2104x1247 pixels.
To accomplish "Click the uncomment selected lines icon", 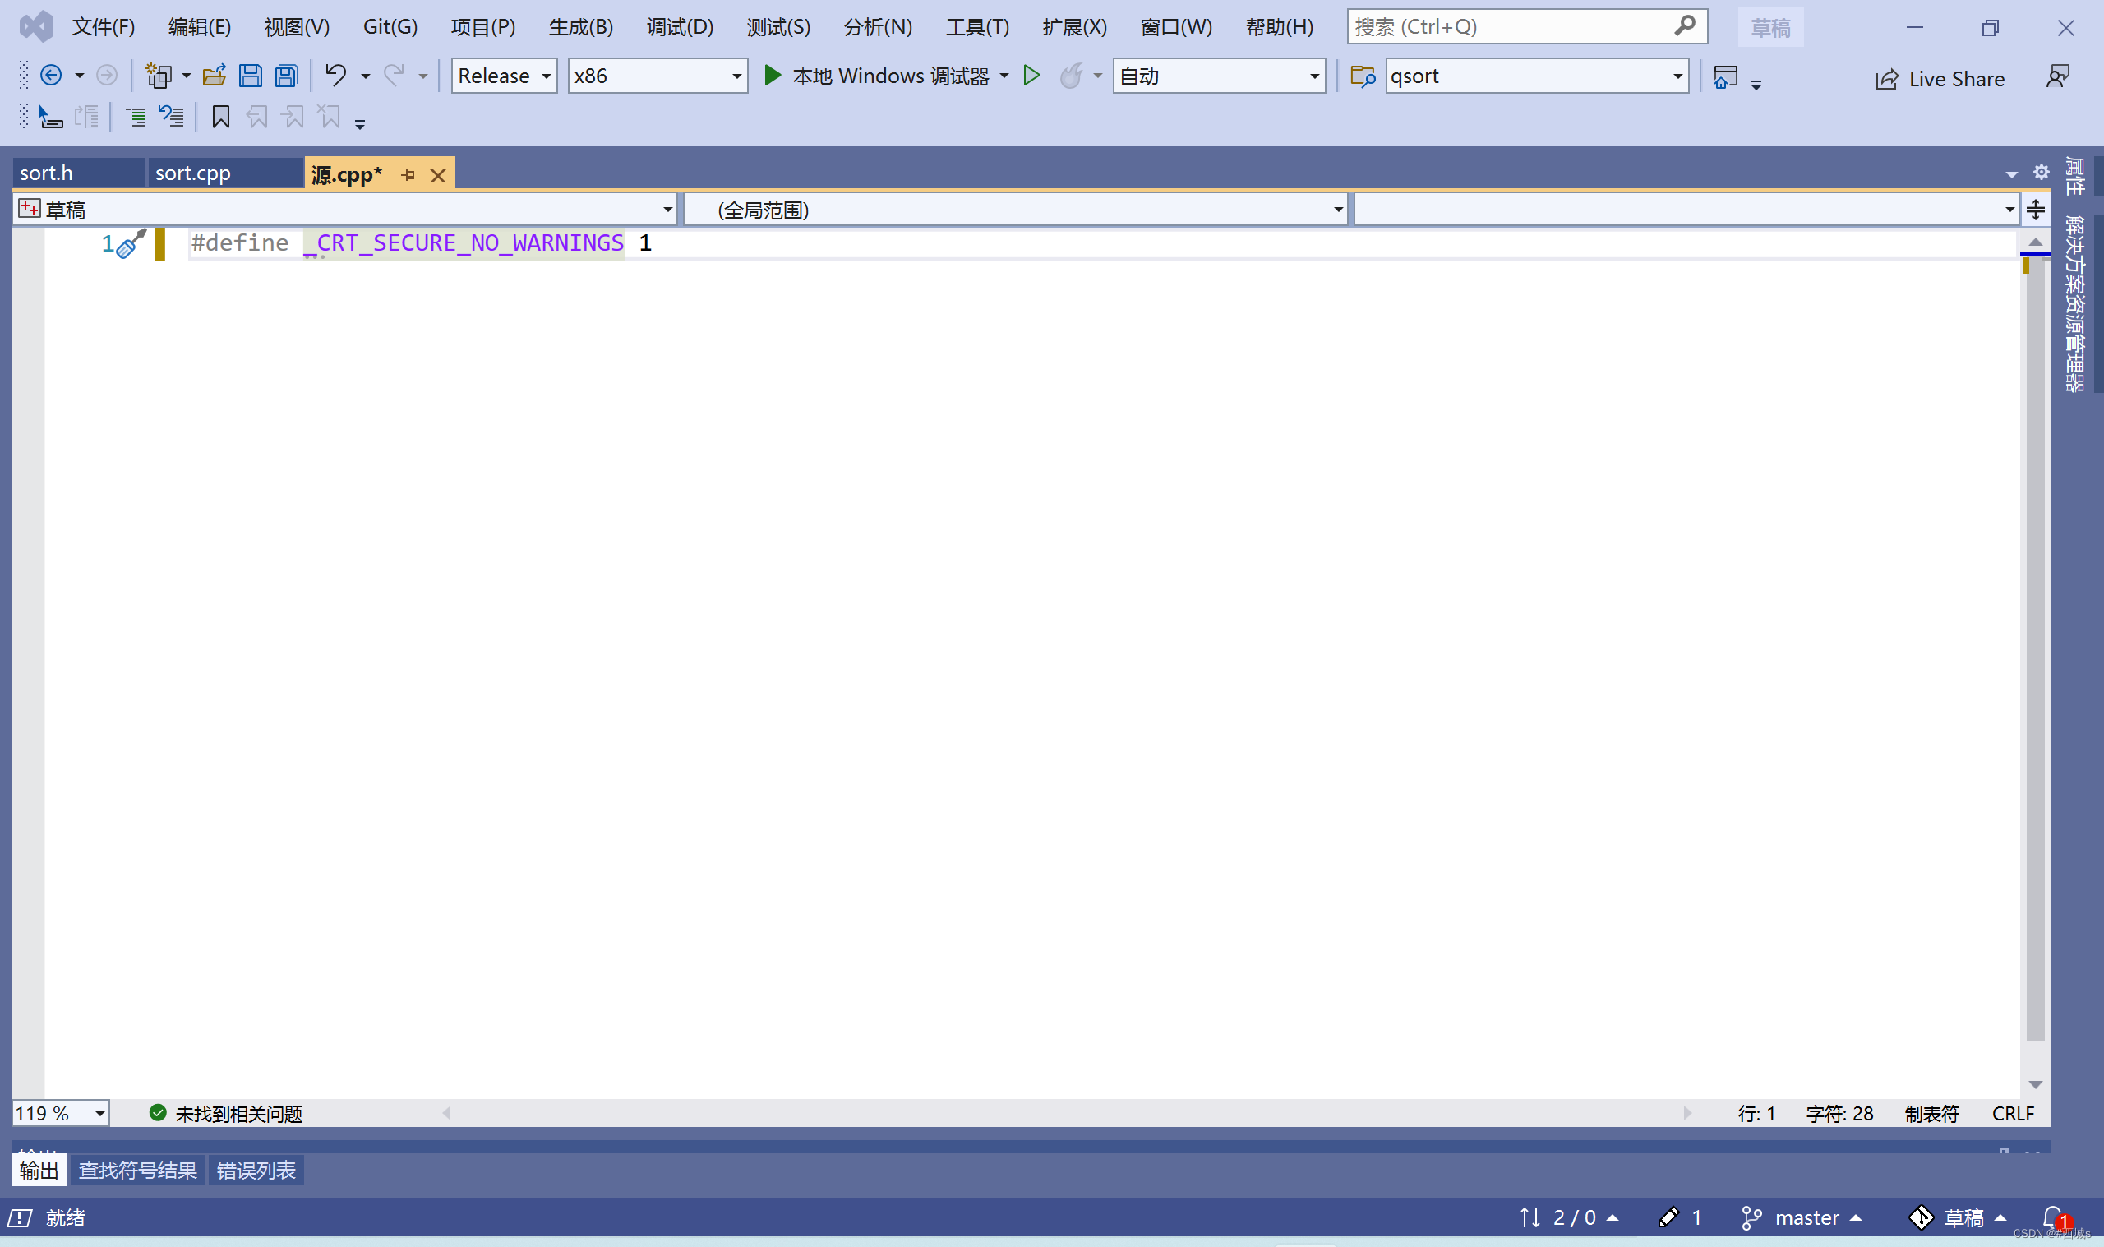I will coord(171,117).
